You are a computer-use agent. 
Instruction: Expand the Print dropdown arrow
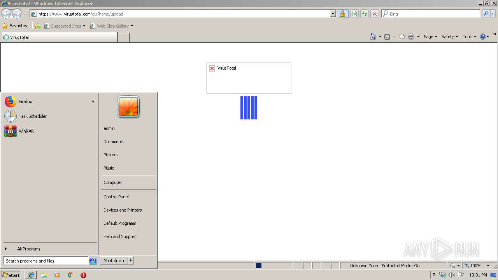418,37
